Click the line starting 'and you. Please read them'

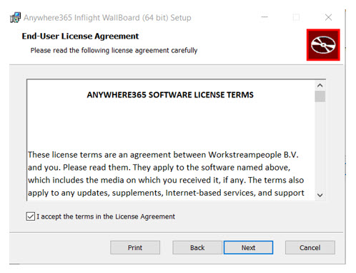pos(159,168)
